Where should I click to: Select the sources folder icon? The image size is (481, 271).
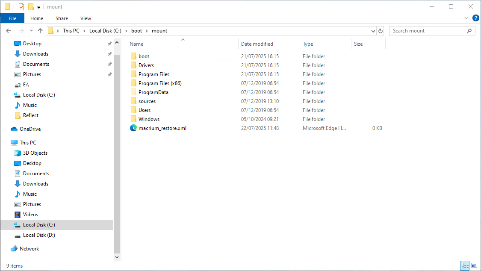[x=133, y=101]
